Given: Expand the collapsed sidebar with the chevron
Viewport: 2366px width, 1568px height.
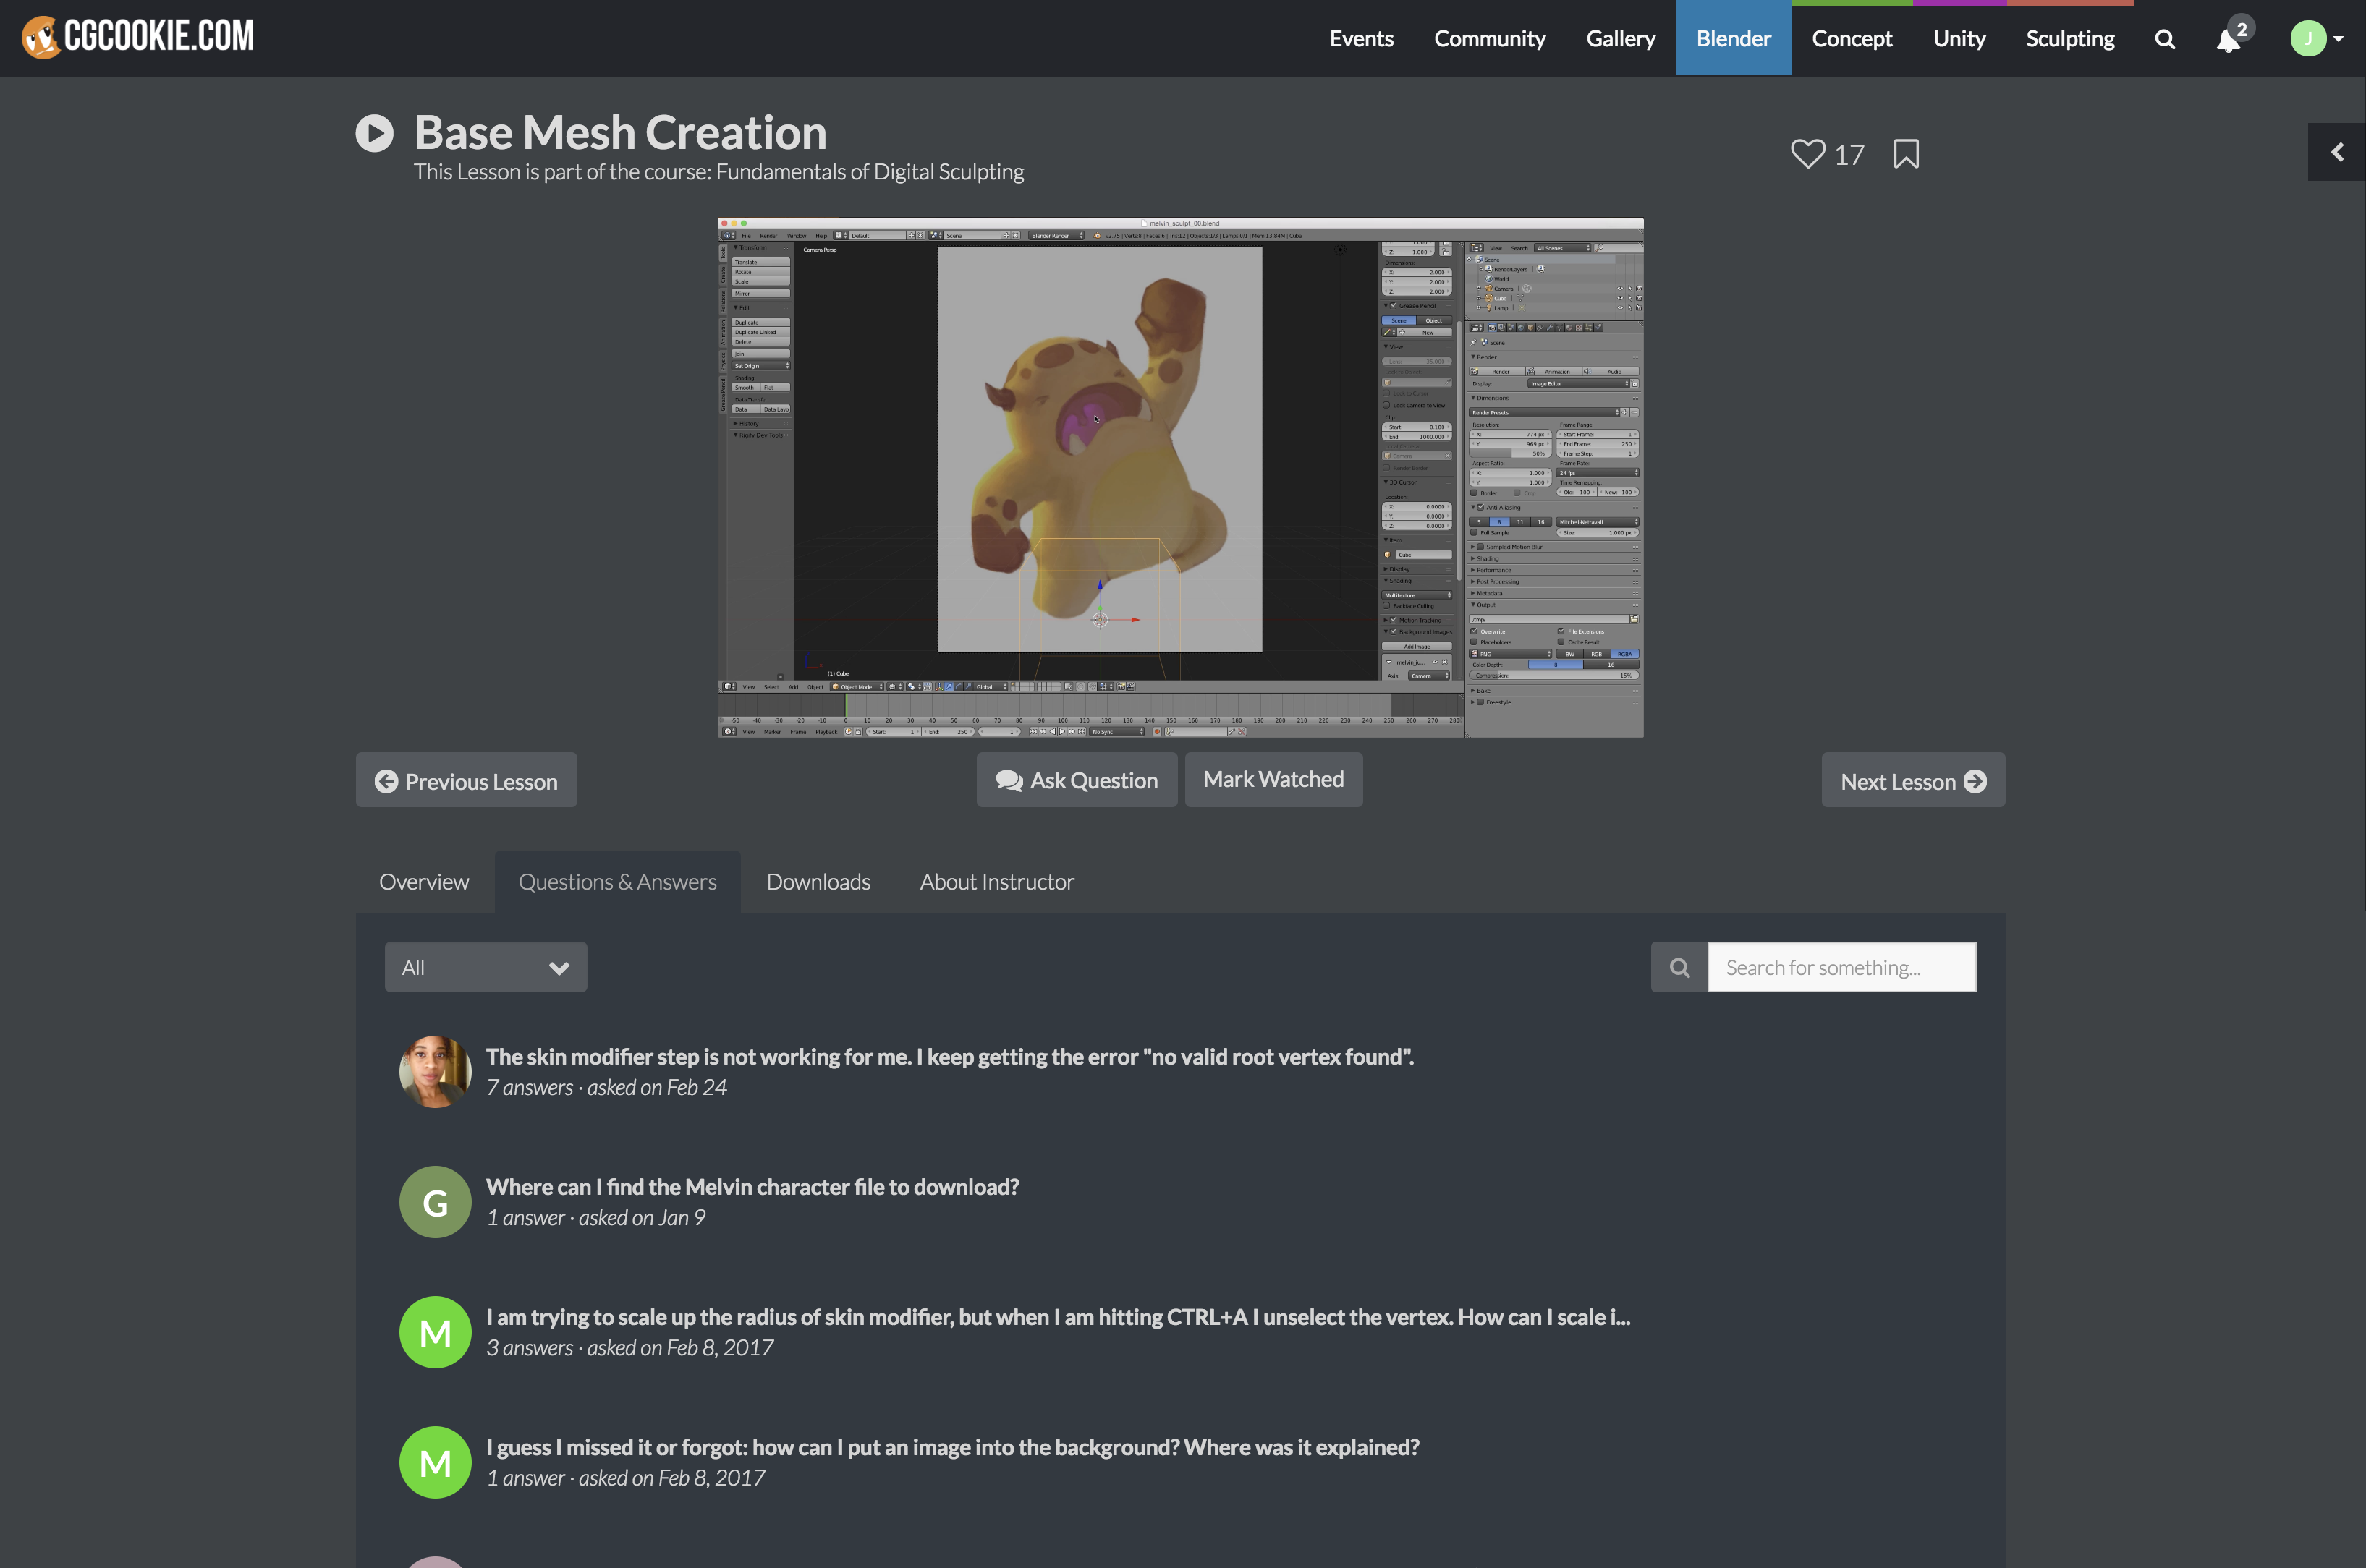Looking at the screenshot, I should [2336, 152].
